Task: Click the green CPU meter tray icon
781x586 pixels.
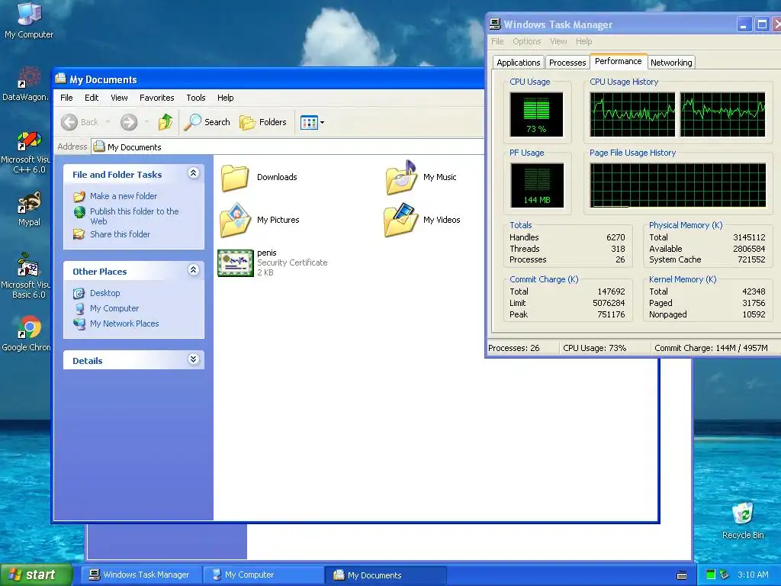Action: click(711, 575)
